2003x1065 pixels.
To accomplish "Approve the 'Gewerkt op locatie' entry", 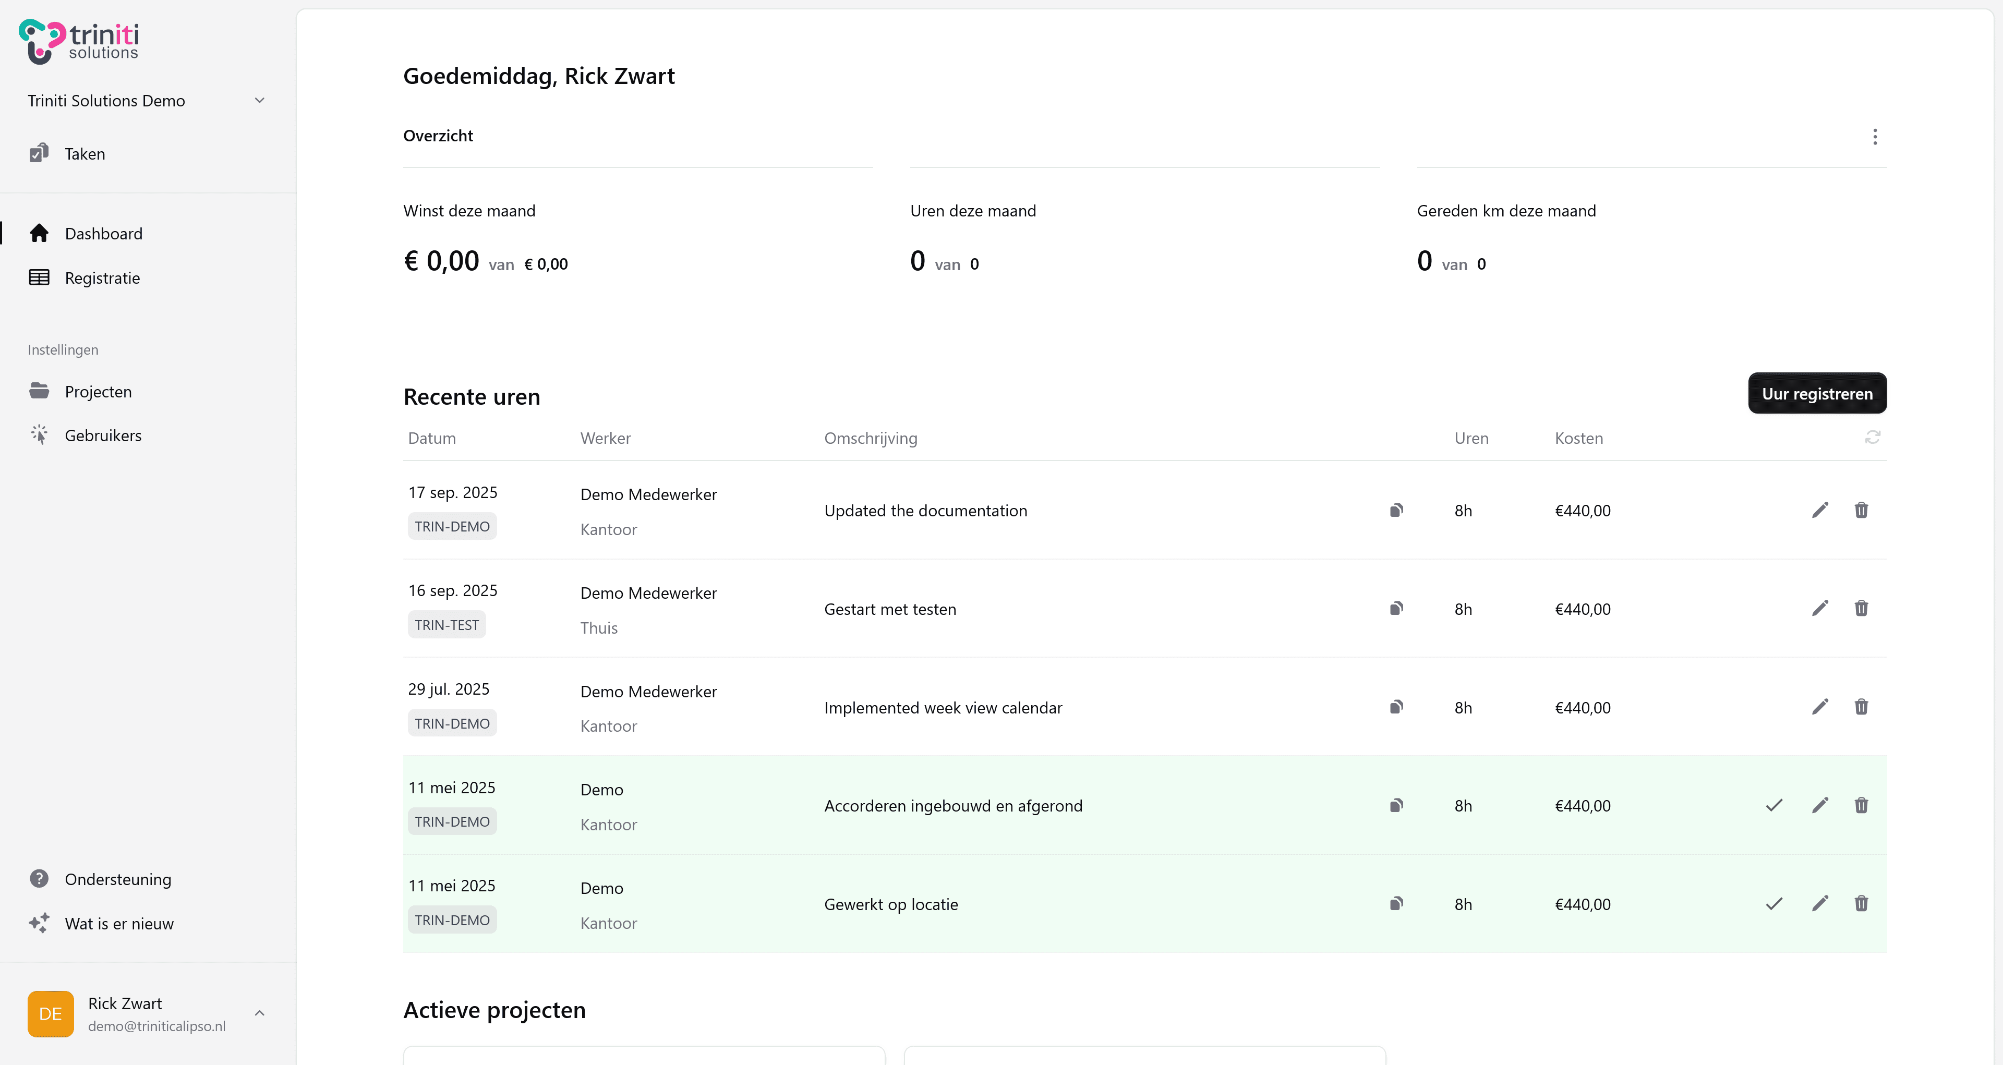I will pyautogui.click(x=1773, y=903).
